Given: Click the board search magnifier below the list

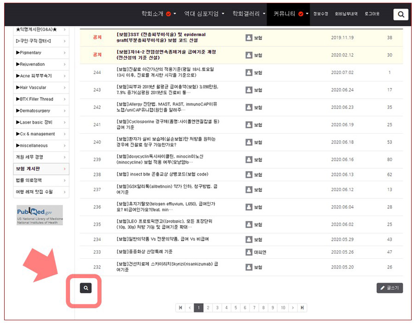Looking at the screenshot, I should [x=86, y=288].
